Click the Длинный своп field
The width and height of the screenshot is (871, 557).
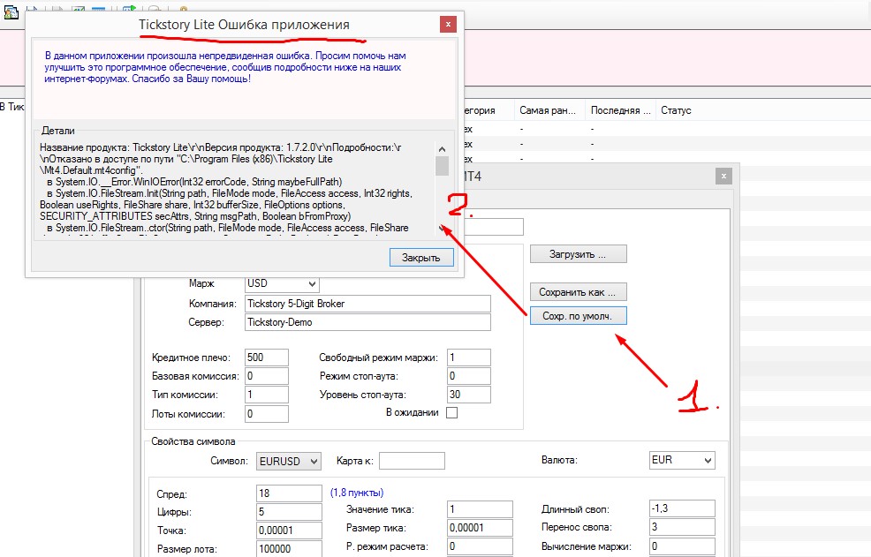pyautogui.click(x=682, y=508)
